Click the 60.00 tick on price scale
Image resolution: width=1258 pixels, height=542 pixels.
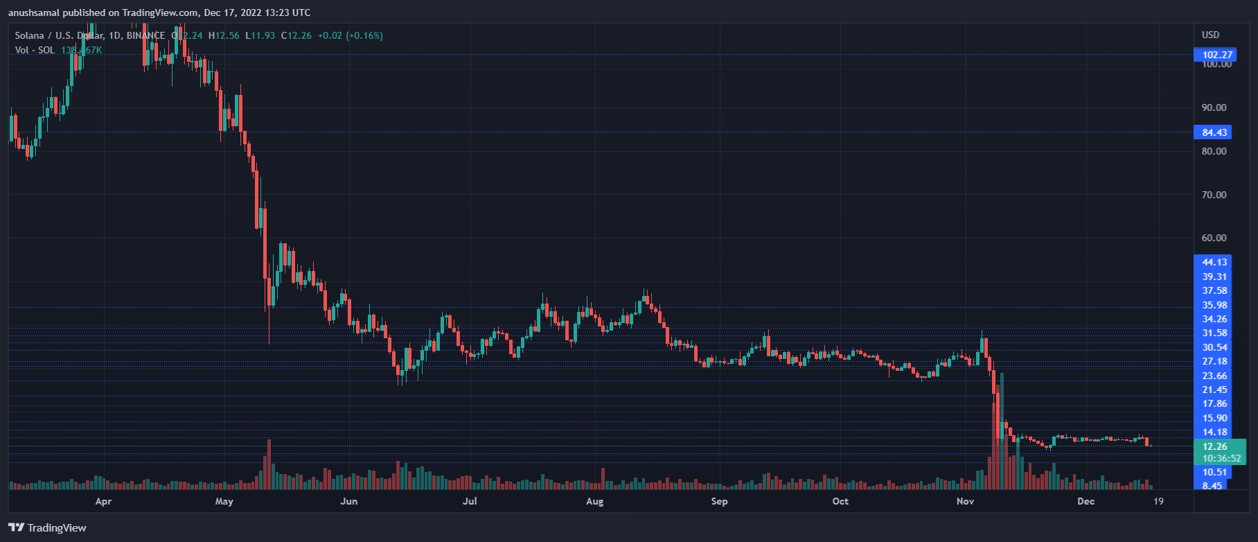coord(1214,238)
